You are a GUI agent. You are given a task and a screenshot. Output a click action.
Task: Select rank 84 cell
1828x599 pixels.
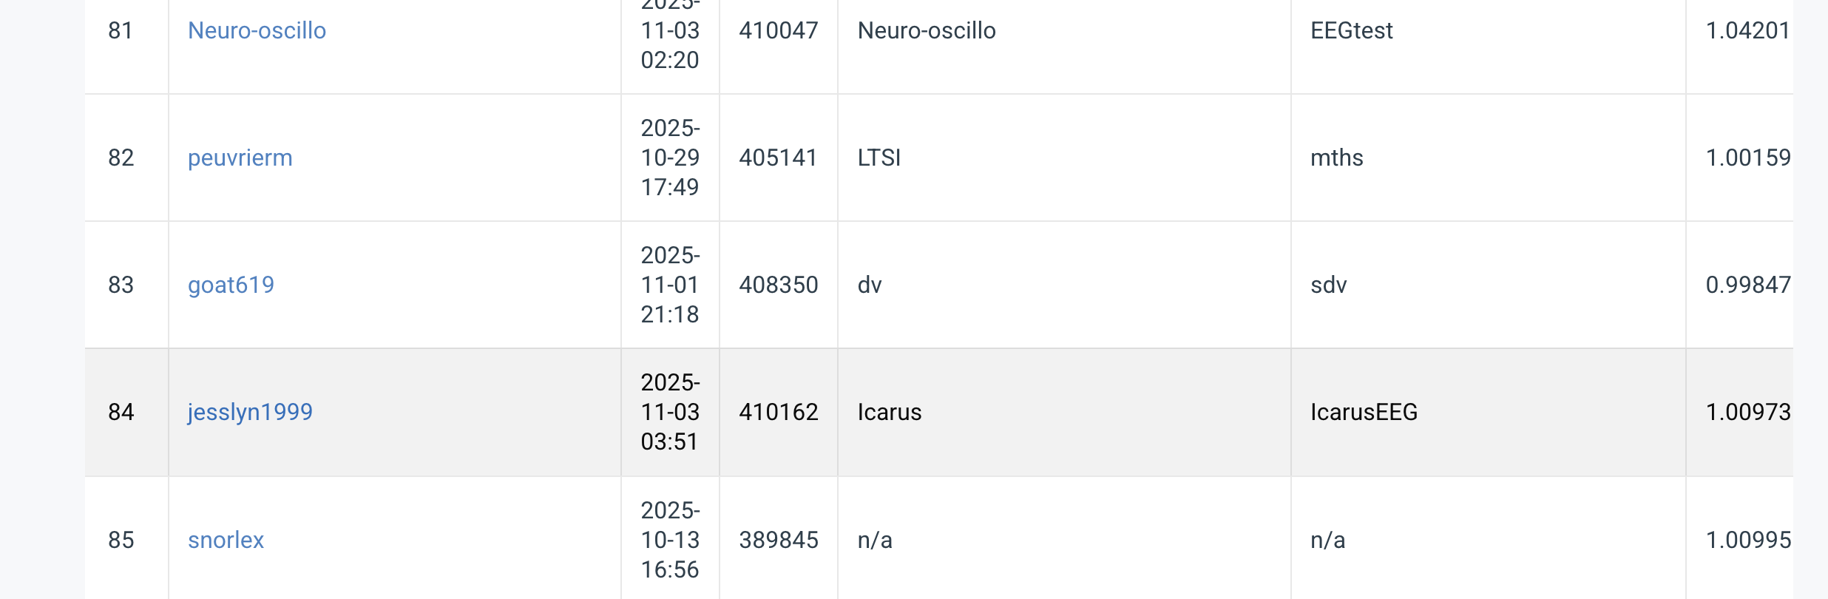coord(121,412)
